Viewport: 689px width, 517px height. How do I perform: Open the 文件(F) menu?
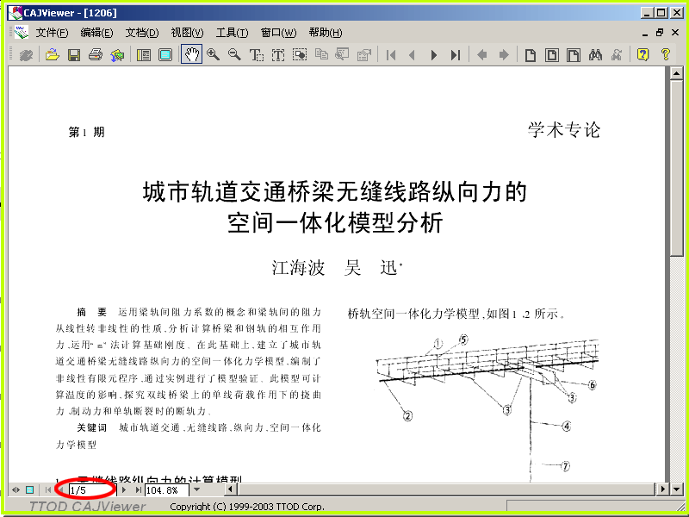coord(52,33)
